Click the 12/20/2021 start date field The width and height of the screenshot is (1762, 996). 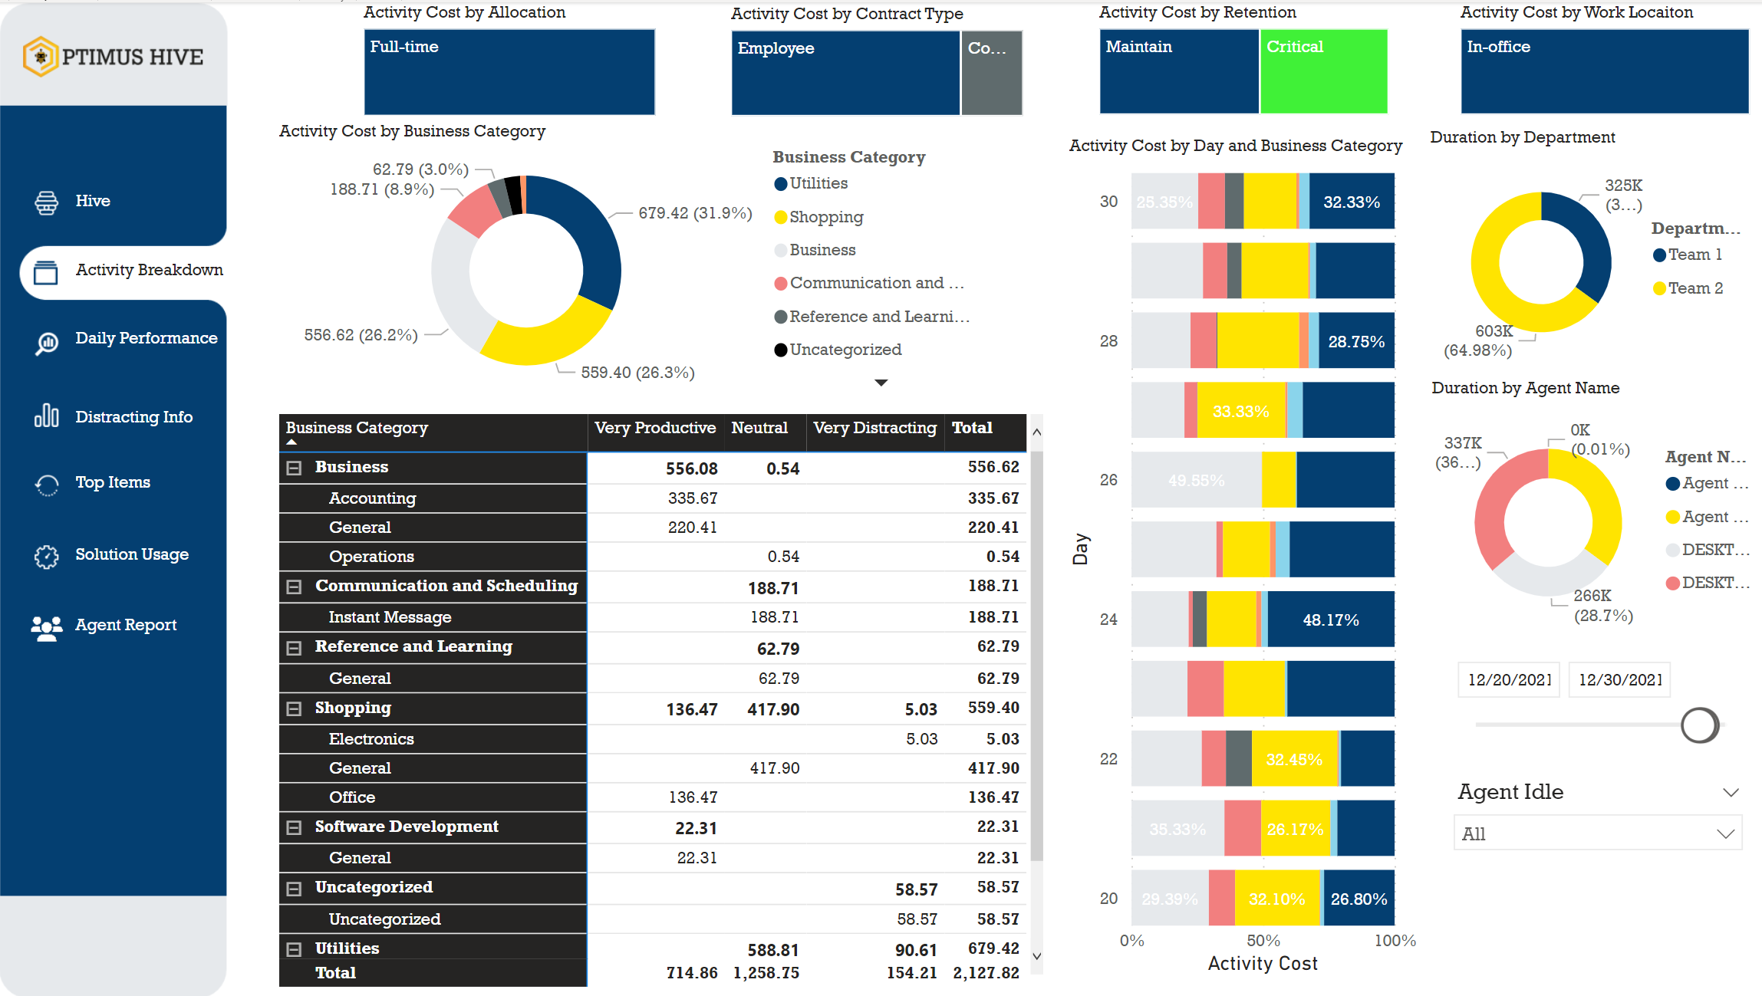pyautogui.click(x=1508, y=680)
